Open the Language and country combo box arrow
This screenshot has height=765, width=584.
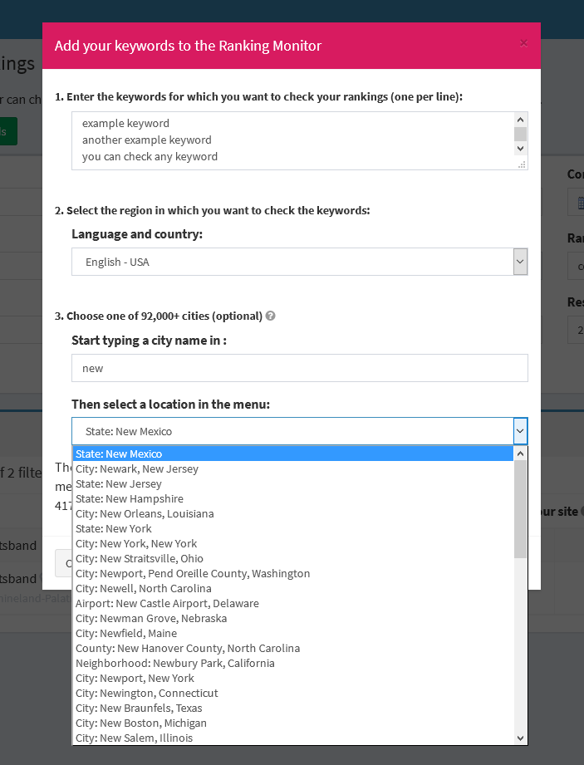520,261
